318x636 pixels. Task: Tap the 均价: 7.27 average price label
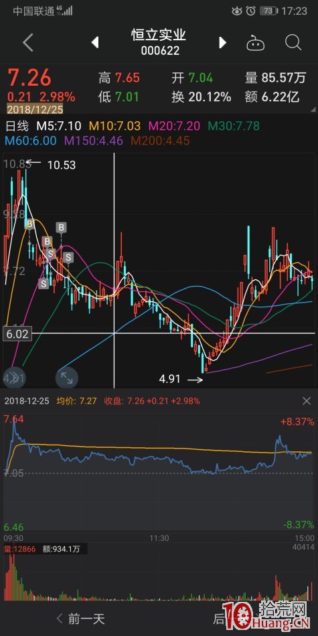point(76,401)
